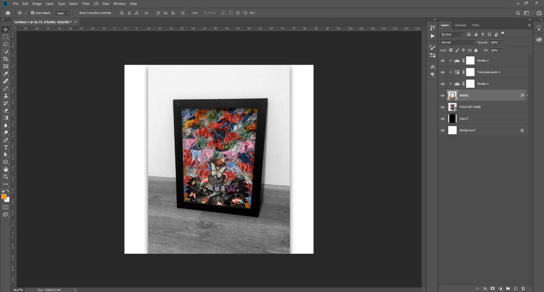Image resolution: width=544 pixels, height=292 pixels.
Task: Hide the Background layer
Action: click(442, 130)
